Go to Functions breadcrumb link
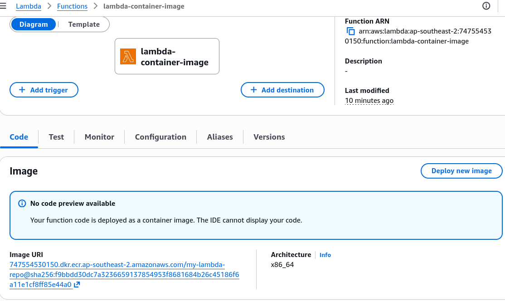Viewport: 505px width, 301px height. coord(72,6)
